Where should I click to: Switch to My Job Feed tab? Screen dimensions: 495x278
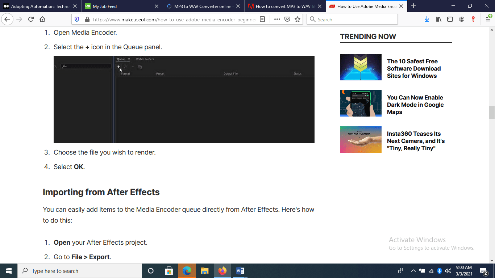[x=122, y=6]
